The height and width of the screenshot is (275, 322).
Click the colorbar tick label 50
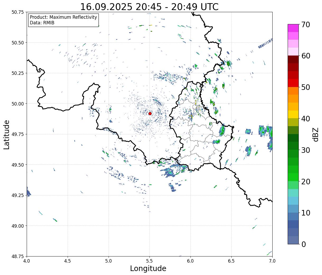coord(306,87)
